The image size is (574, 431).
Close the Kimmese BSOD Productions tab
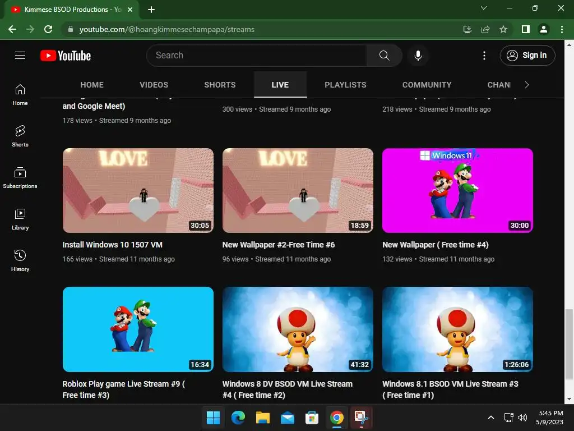(130, 10)
